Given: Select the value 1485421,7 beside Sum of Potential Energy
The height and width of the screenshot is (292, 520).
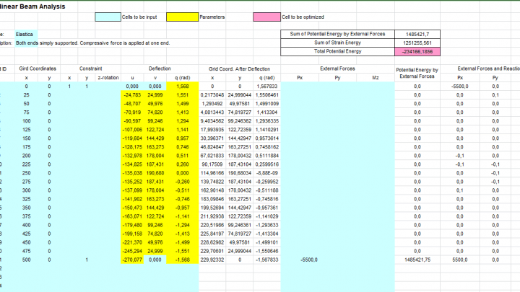Looking at the screenshot, I should pos(417,34).
